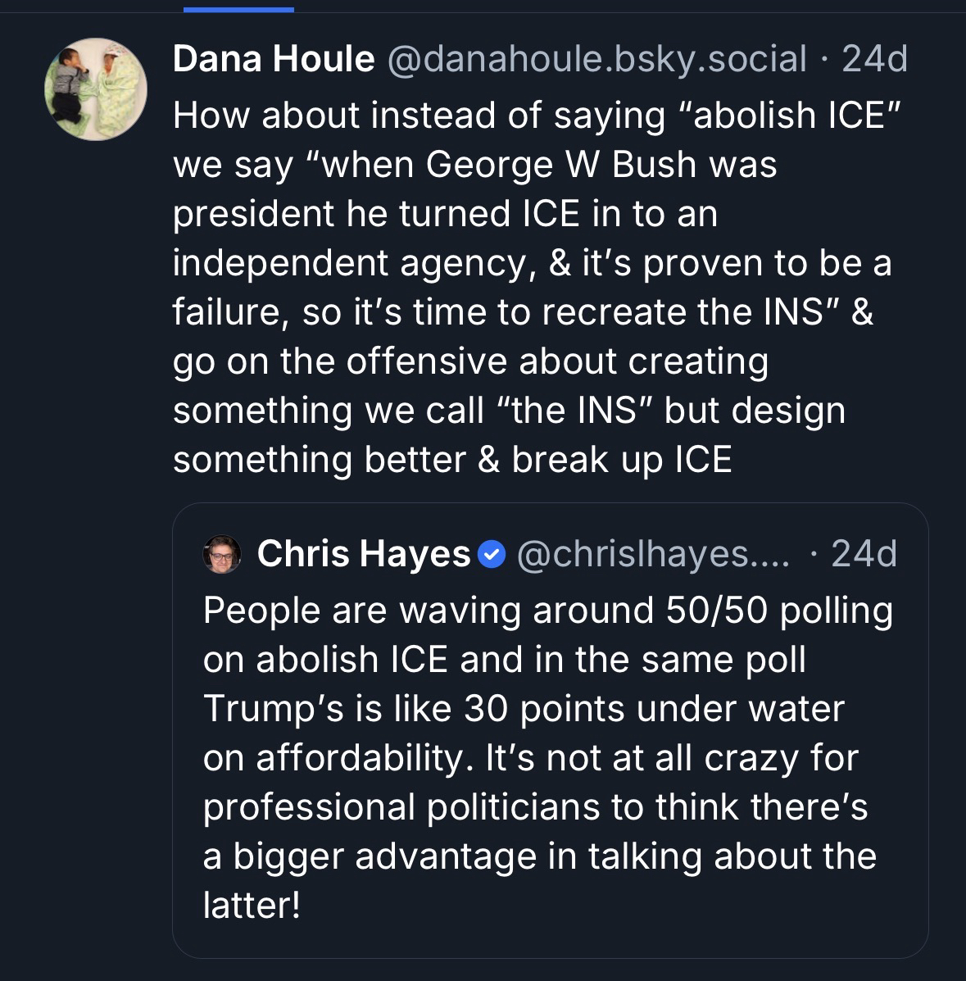Screen dimensions: 966x981
Task: Open the @chrislhayes handle in quote
Action: (x=653, y=554)
